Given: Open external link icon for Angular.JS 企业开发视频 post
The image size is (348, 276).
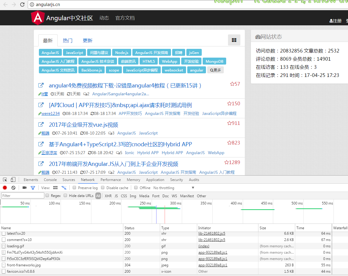Looking at the screenshot, I should coord(41,164).
